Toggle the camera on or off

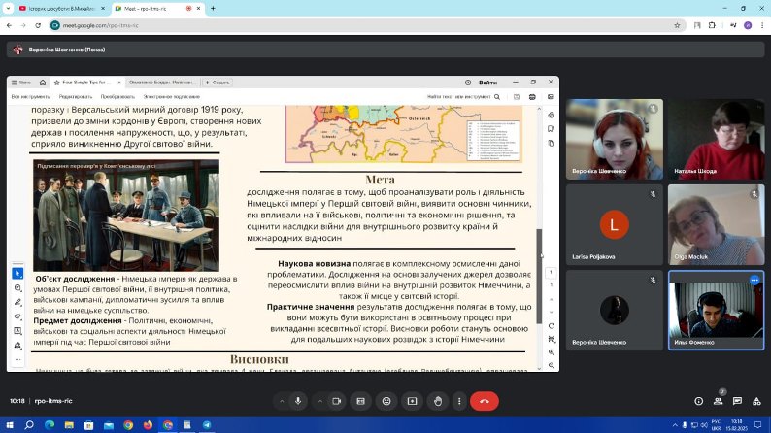336,401
